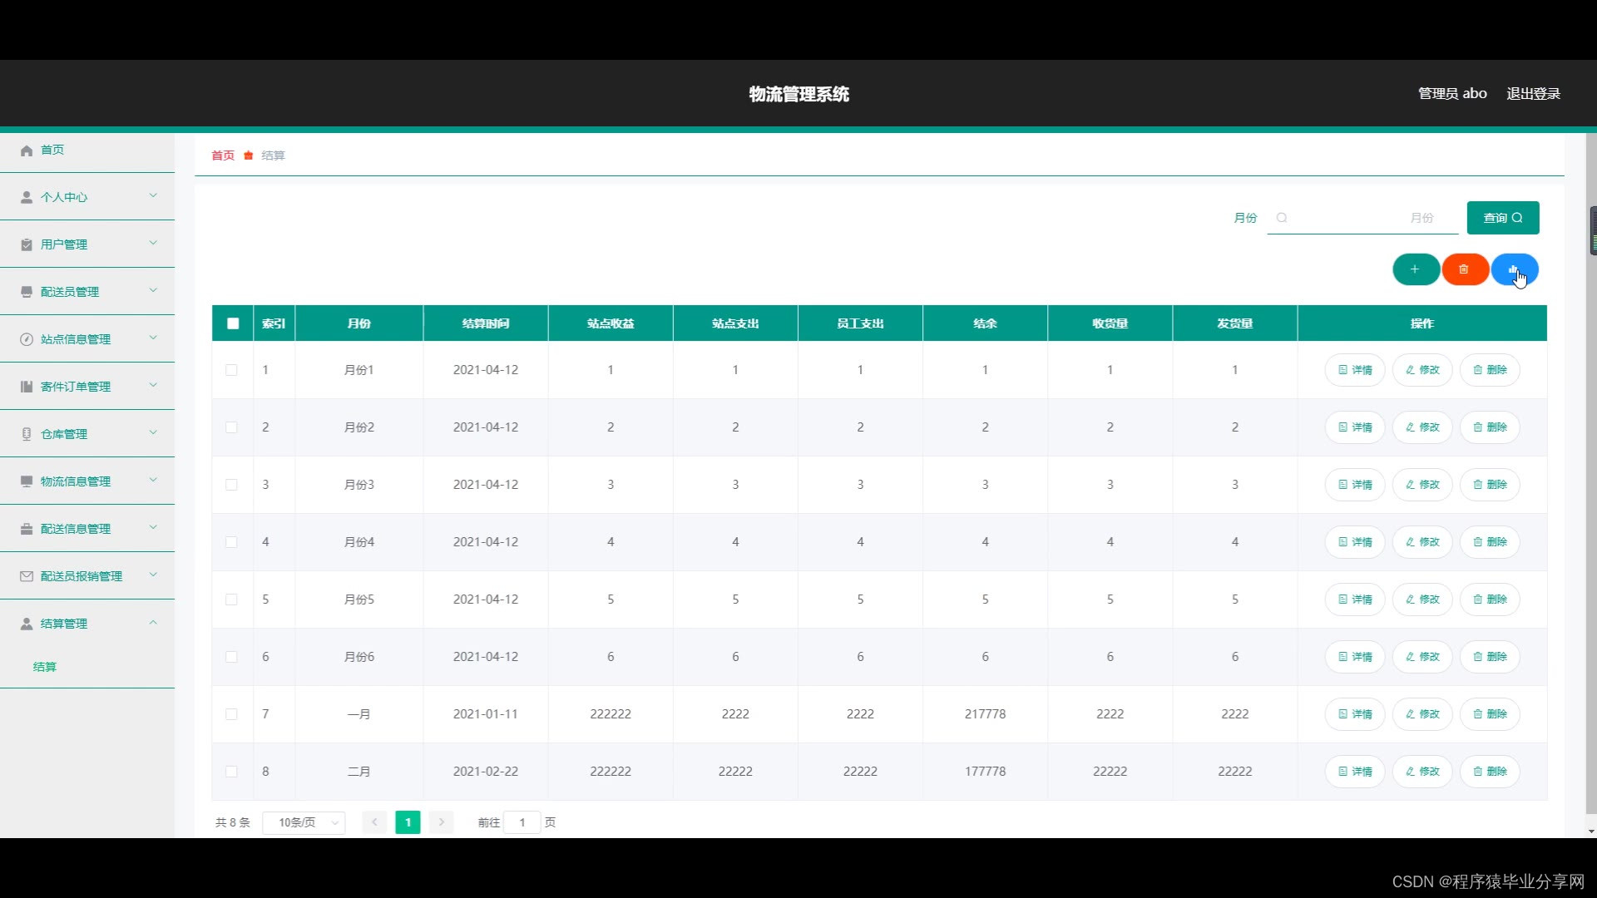
Task: Click the search magnifier inside the month field
Action: tap(1282, 218)
